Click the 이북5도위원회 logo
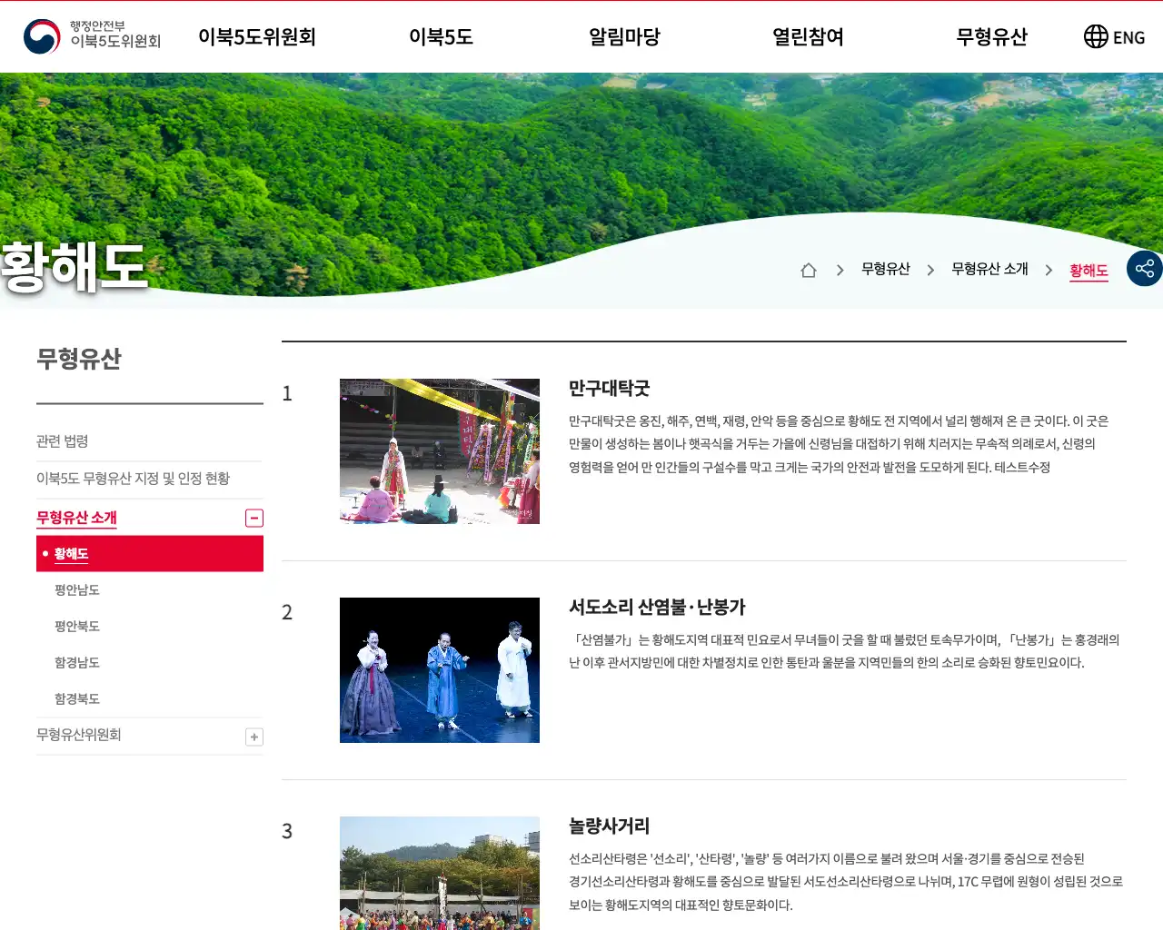The width and height of the screenshot is (1163, 930). 93,36
